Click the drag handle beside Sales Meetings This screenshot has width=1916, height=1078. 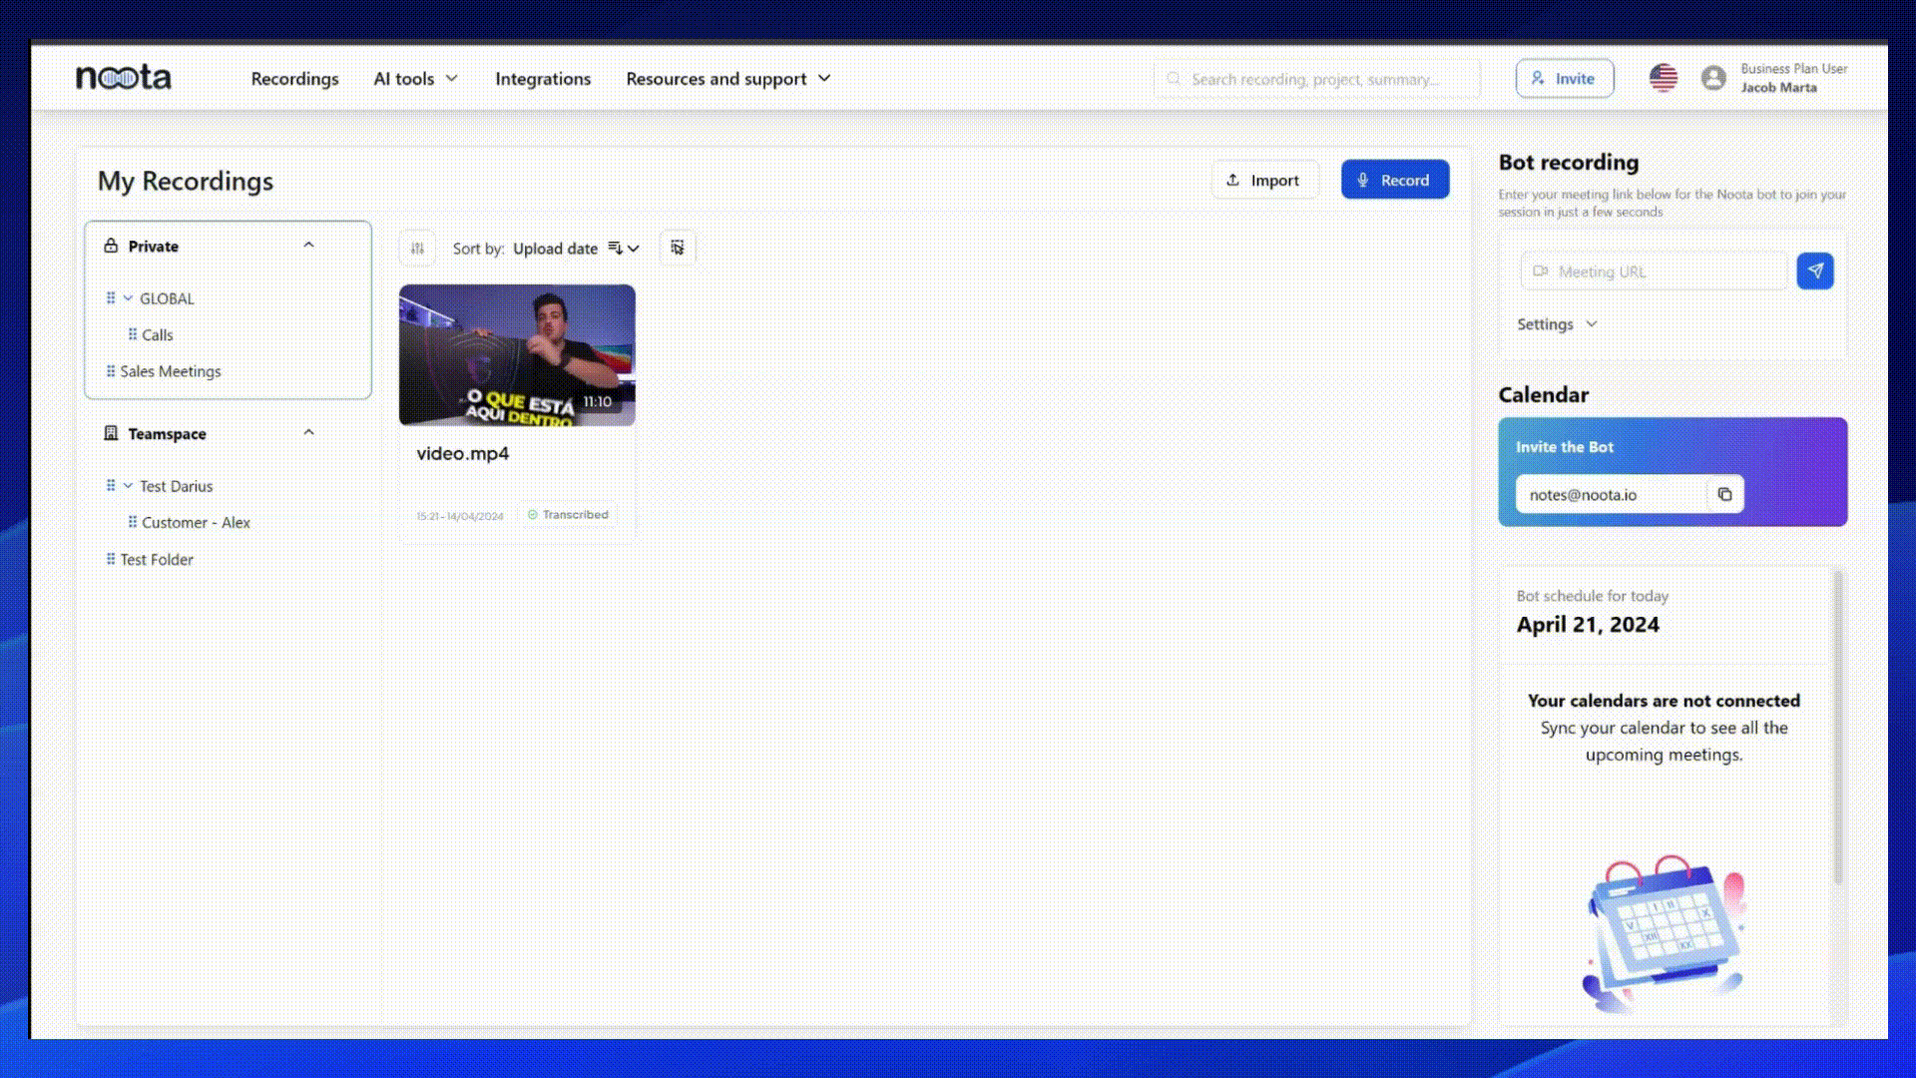[111, 371]
